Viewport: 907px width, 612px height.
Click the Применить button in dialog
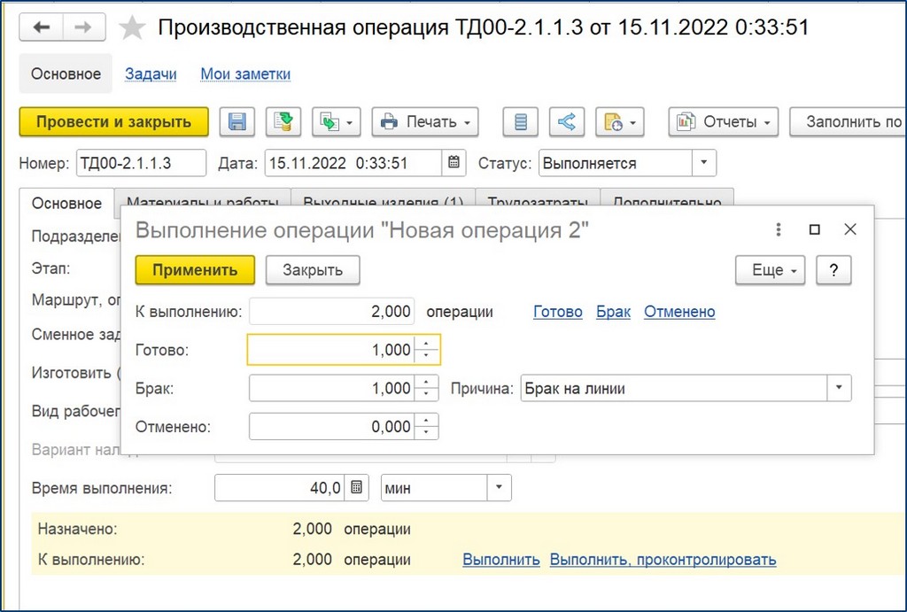[195, 270]
